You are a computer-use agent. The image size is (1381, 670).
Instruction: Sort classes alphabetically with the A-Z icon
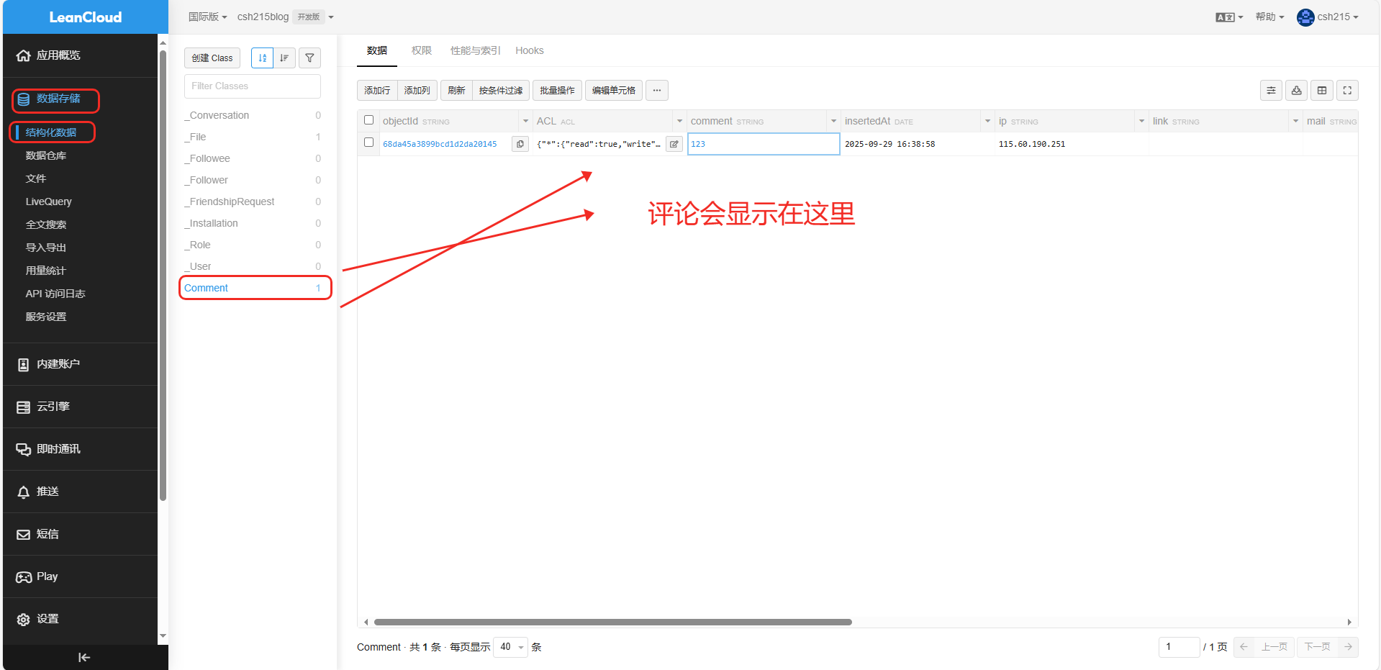click(262, 58)
